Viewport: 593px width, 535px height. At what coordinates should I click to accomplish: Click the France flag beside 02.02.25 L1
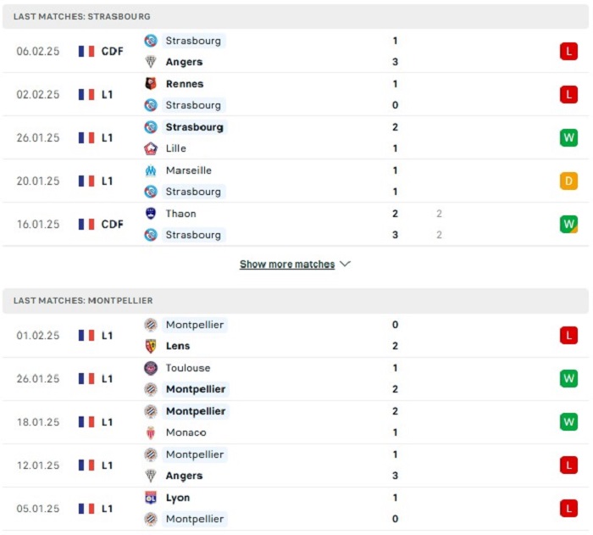click(86, 94)
